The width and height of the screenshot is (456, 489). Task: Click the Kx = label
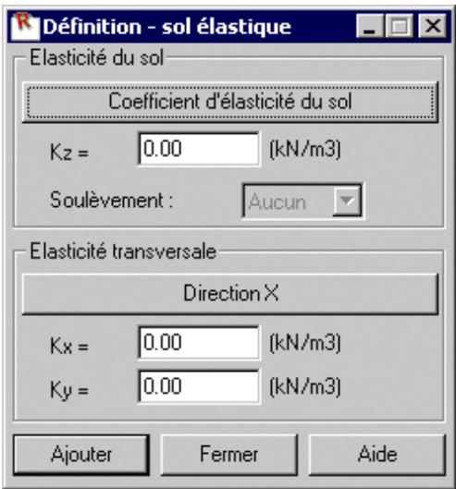69,346
